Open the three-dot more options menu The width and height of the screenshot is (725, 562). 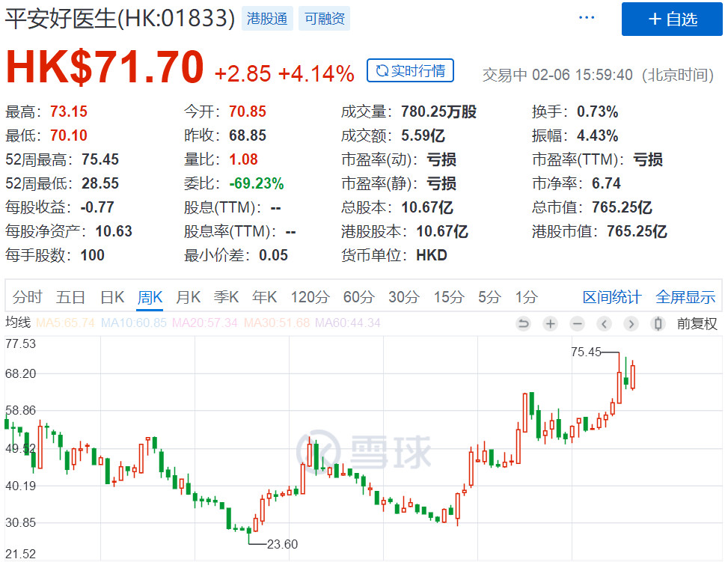pos(587,18)
